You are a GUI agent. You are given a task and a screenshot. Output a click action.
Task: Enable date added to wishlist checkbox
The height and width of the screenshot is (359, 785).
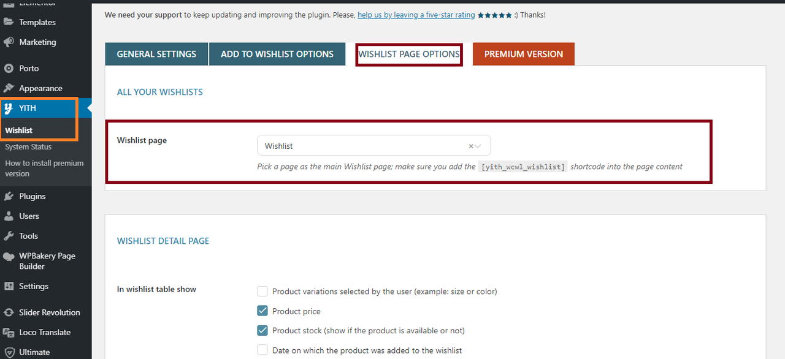tap(262, 350)
